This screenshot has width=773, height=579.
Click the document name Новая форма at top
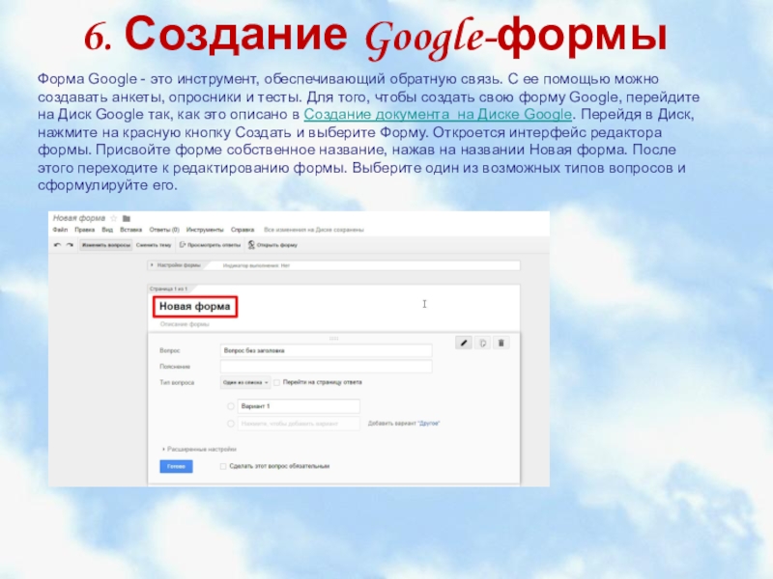[x=79, y=218]
